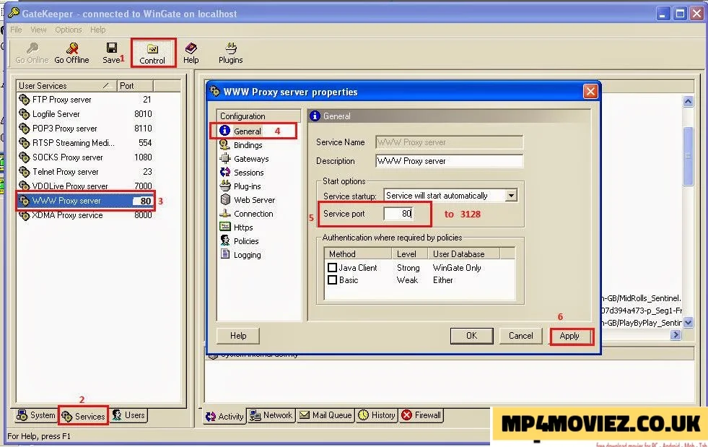Screen dimensions: 708x447
Task: Close the WWW Proxy server properties dialog
Action: (x=590, y=92)
